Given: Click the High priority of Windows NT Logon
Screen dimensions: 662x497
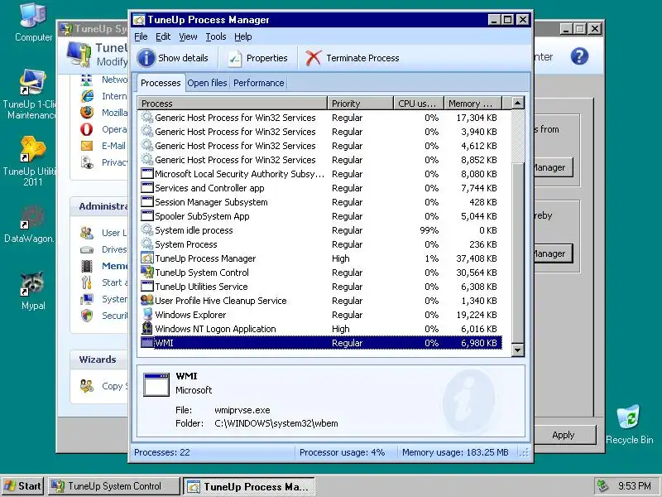Looking at the screenshot, I should click(341, 329).
